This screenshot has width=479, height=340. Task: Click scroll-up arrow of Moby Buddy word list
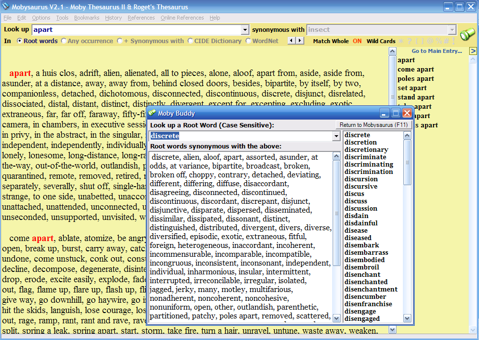coord(407,135)
